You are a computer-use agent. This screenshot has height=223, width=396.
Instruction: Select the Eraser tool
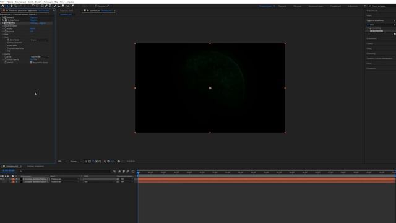point(63,6)
